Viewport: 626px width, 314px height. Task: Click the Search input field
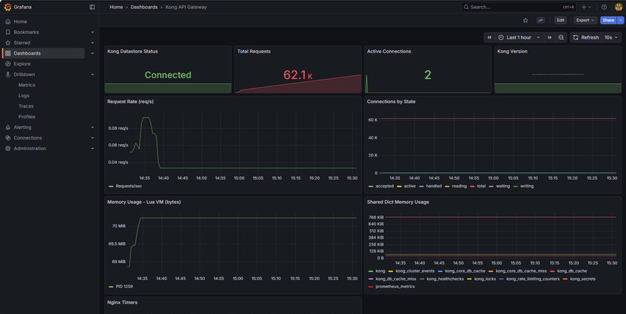pyautogui.click(x=516, y=7)
